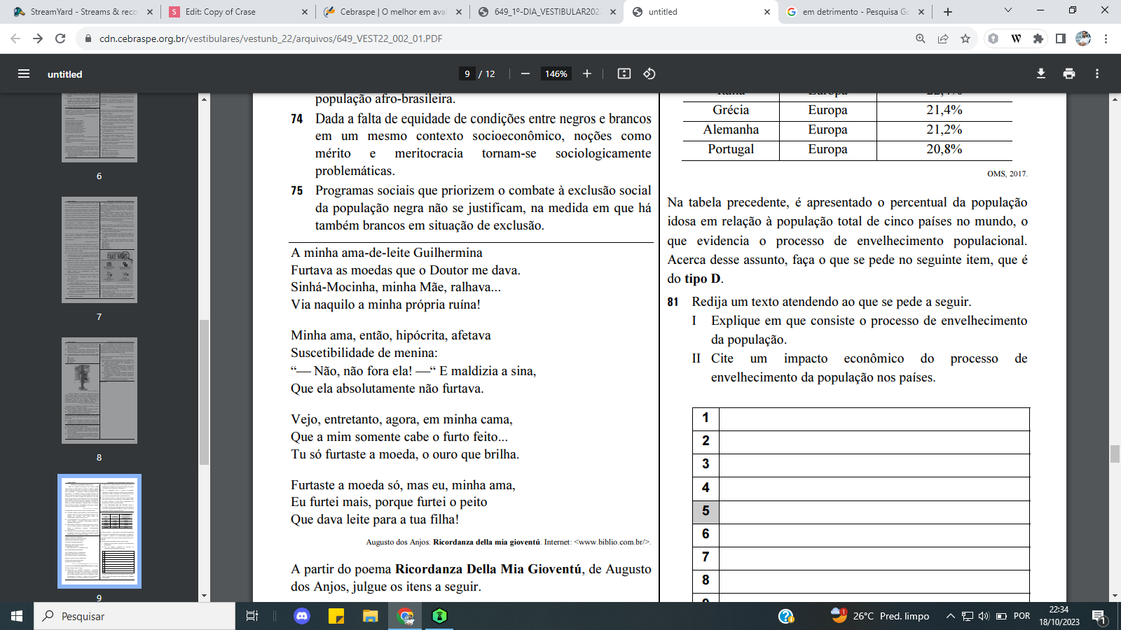Click the shield extension icon

coord(993,38)
